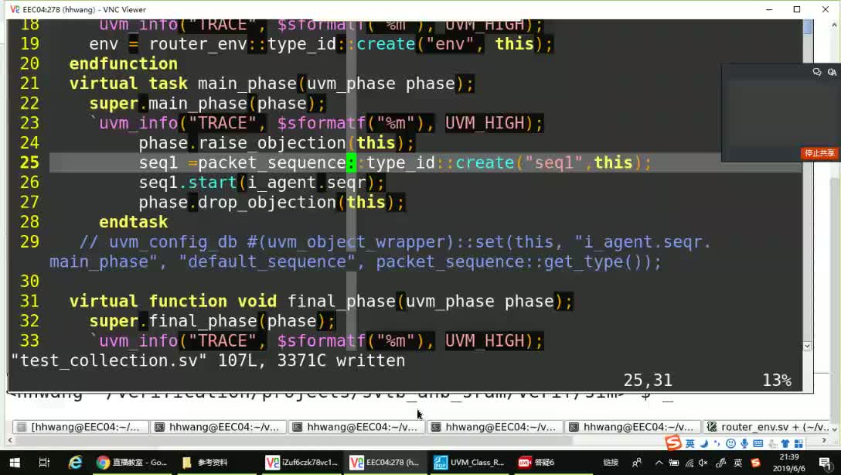Open the soft keyboard icon on IME toolbar
Image resolution: width=841 pixels, height=475 pixels.
point(758,443)
